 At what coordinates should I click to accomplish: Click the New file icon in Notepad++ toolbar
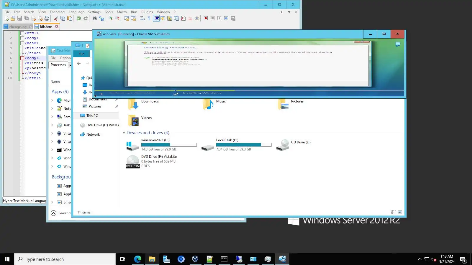pos(6,18)
